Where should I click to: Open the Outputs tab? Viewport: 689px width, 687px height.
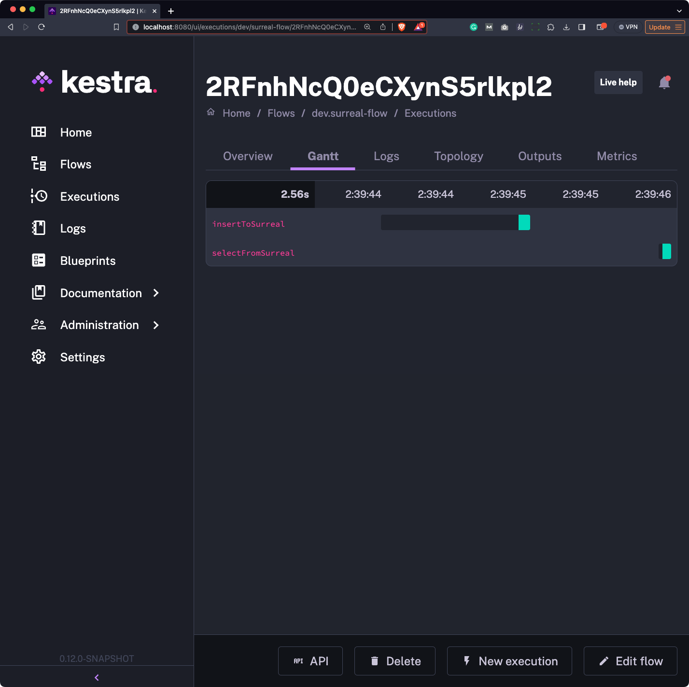(x=539, y=156)
